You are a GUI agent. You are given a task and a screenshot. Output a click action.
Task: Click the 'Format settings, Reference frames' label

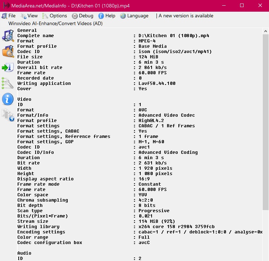[64, 137]
